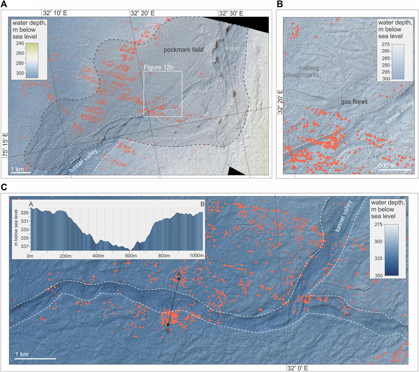Viewport: 419px width, 372px height.
Task: Click the panel letter 'B' heading at top
Action: click(279, 3)
